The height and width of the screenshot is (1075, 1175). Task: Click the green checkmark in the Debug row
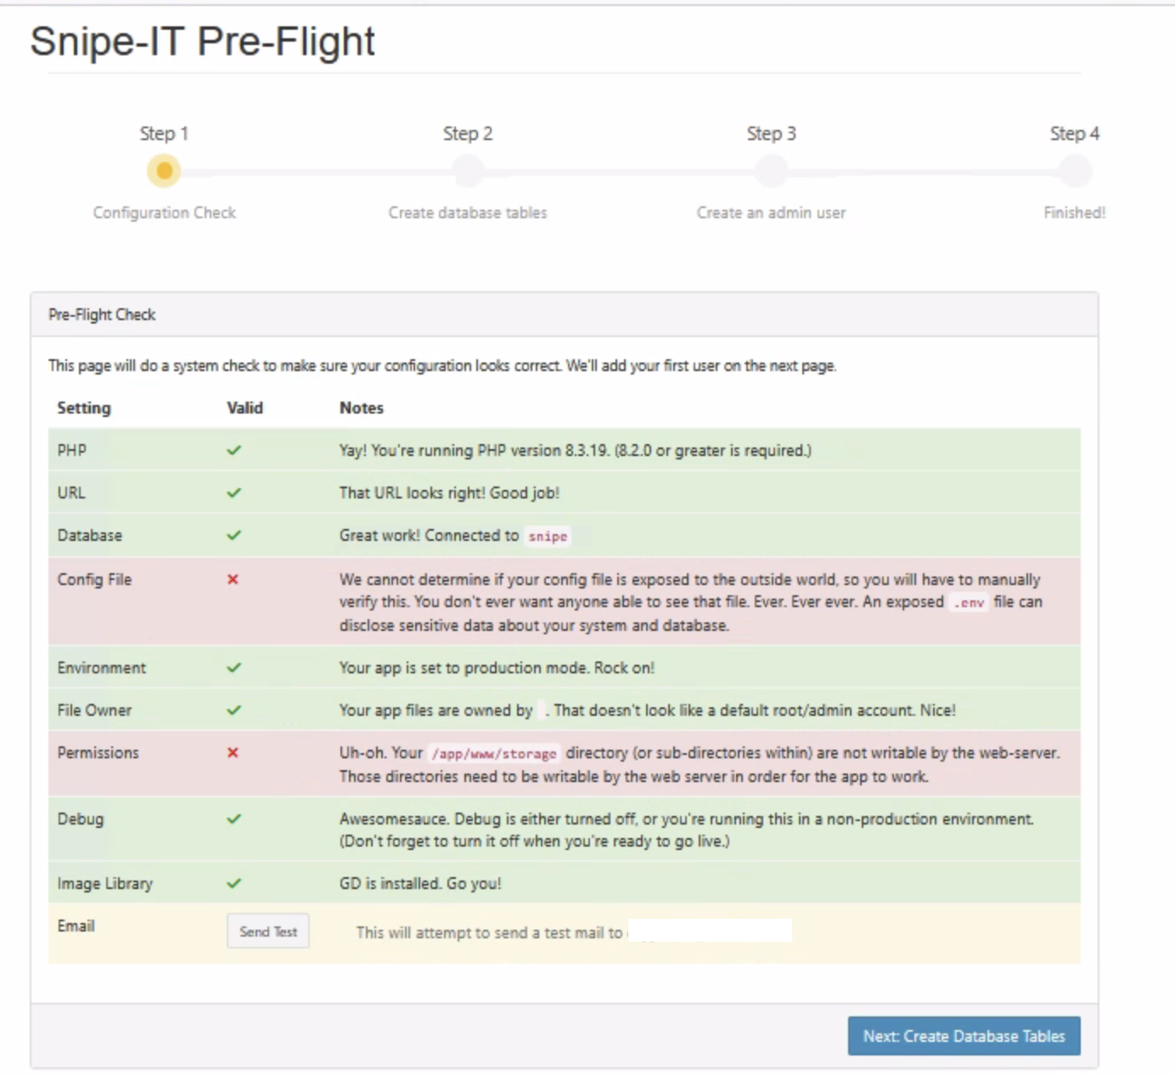[233, 819]
